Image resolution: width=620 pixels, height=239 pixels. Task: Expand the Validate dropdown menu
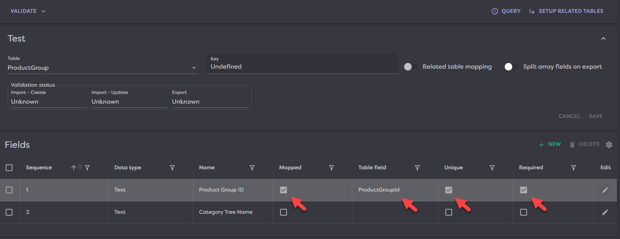click(28, 11)
